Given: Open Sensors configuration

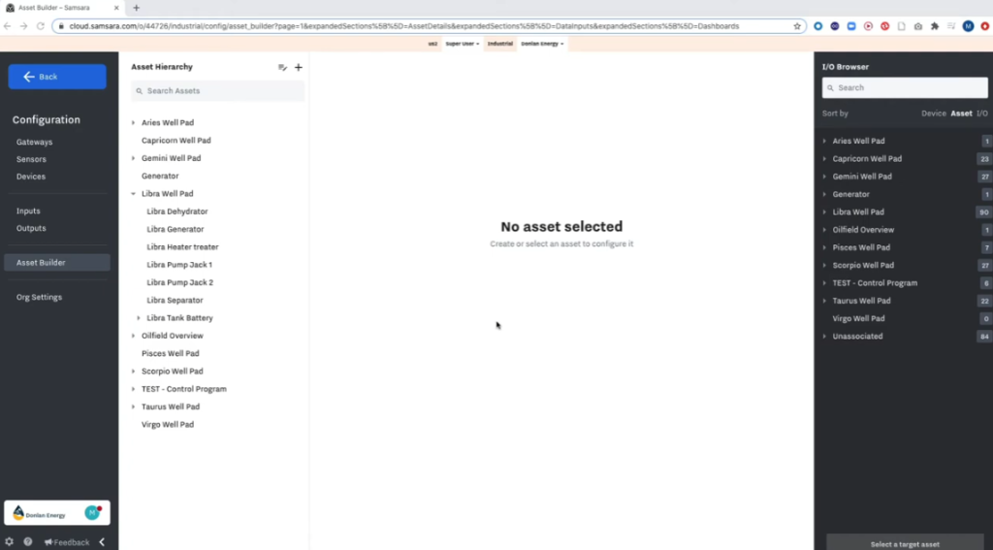Looking at the screenshot, I should [x=31, y=159].
